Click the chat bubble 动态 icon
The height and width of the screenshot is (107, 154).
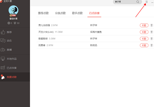click(3, 41)
